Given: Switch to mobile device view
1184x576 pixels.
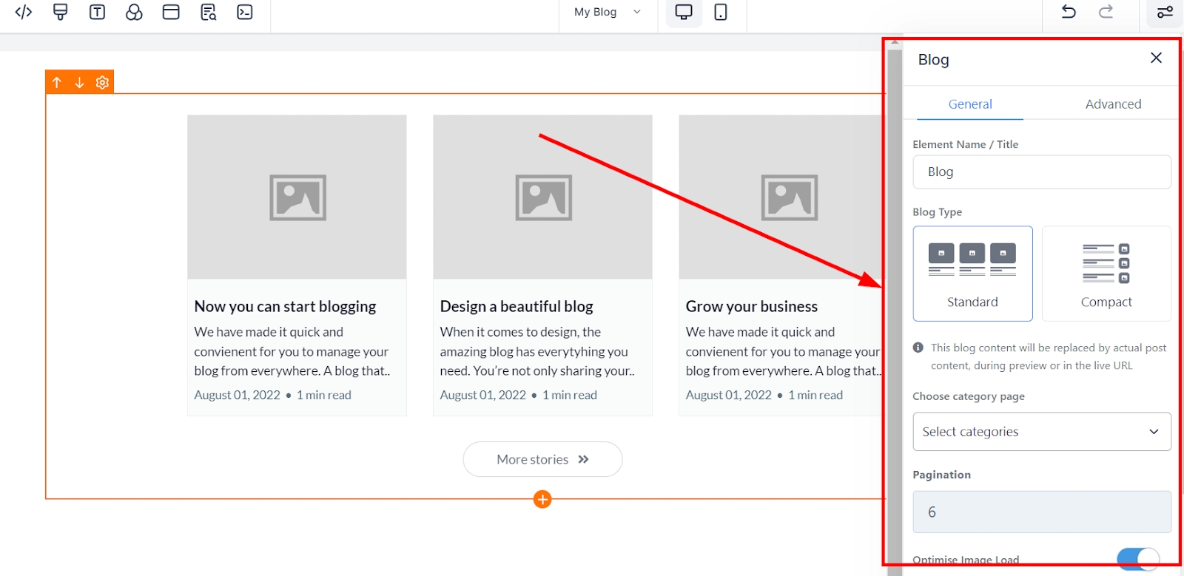Looking at the screenshot, I should pos(720,12).
